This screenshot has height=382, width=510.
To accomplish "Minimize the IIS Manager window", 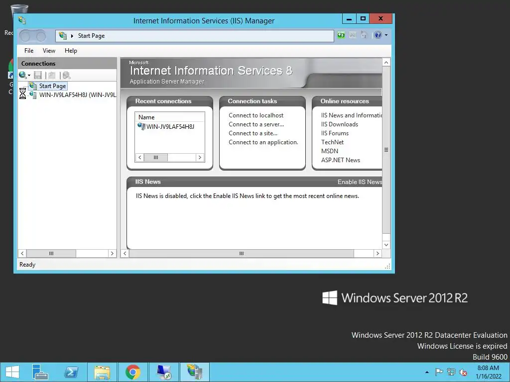I will [x=349, y=18].
